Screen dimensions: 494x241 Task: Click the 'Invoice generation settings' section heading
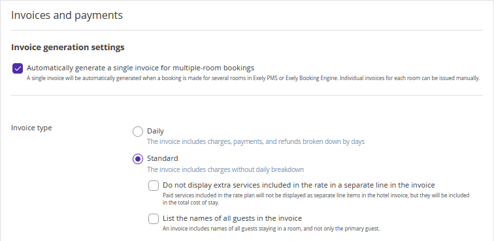[68, 48]
